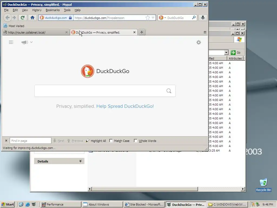The width and height of the screenshot is (277, 208).
Task: Expand the chevron beside the megaphone
Action: 31,42
